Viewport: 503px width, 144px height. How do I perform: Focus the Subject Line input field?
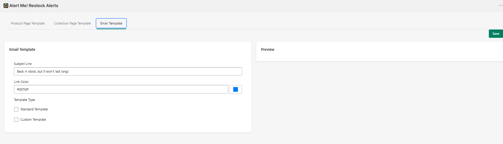tap(128, 71)
